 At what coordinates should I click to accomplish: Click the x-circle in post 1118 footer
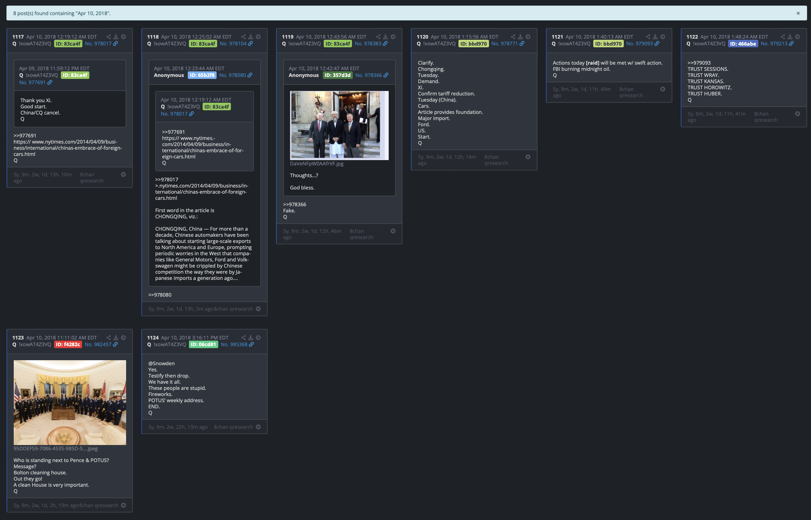258,309
